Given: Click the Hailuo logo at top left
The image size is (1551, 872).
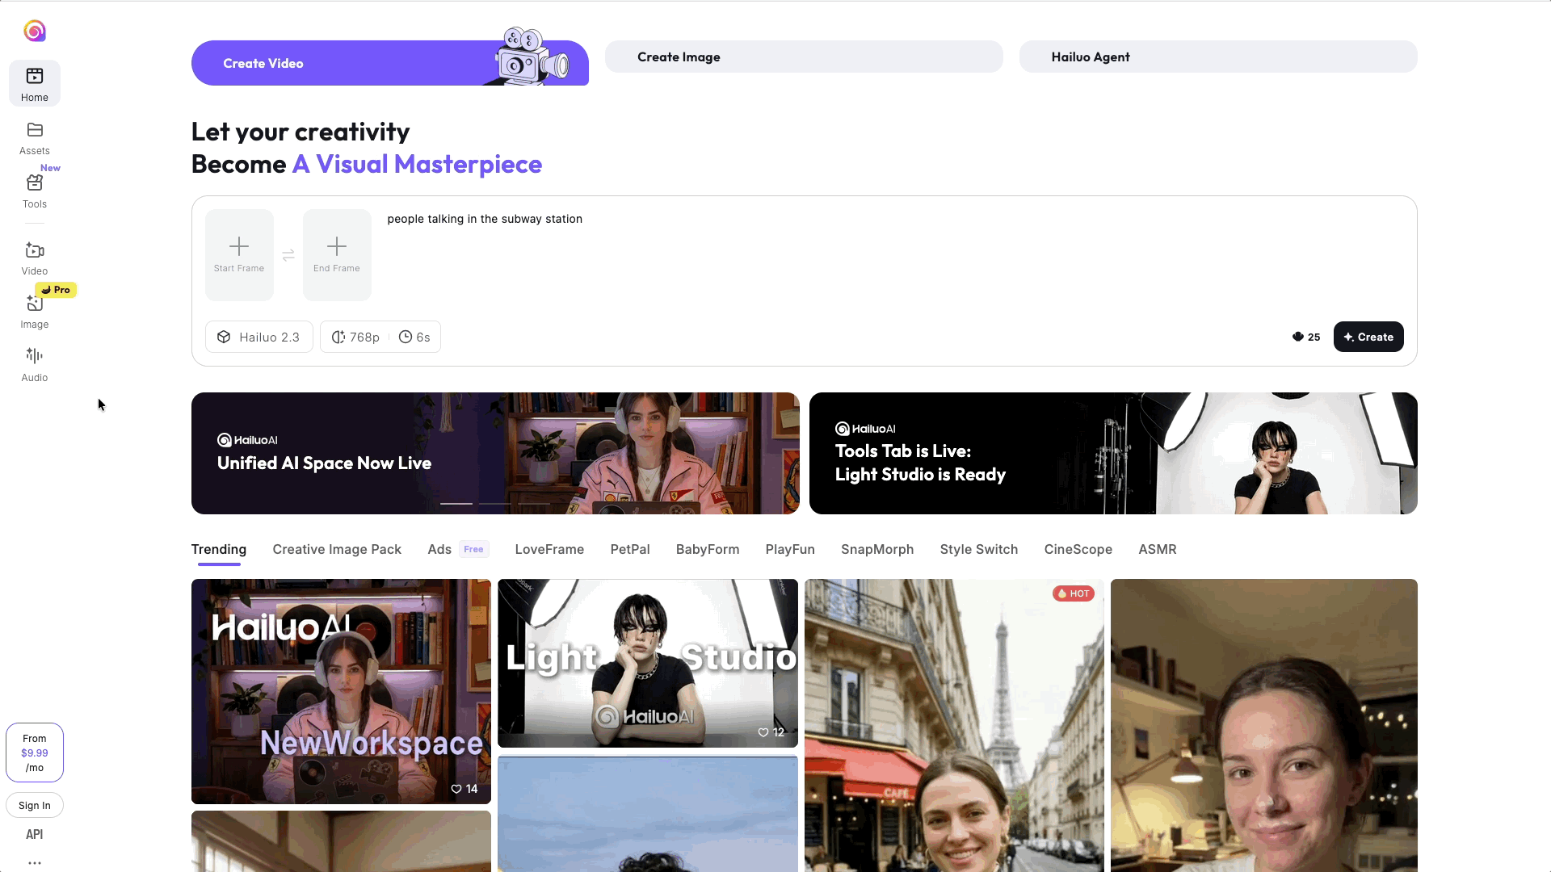Looking at the screenshot, I should (x=34, y=31).
